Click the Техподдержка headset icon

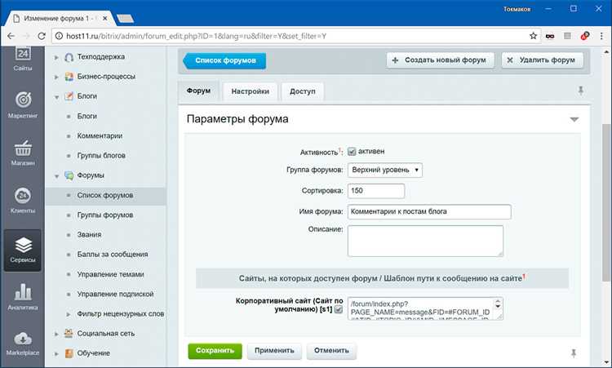click(x=69, y=57)
